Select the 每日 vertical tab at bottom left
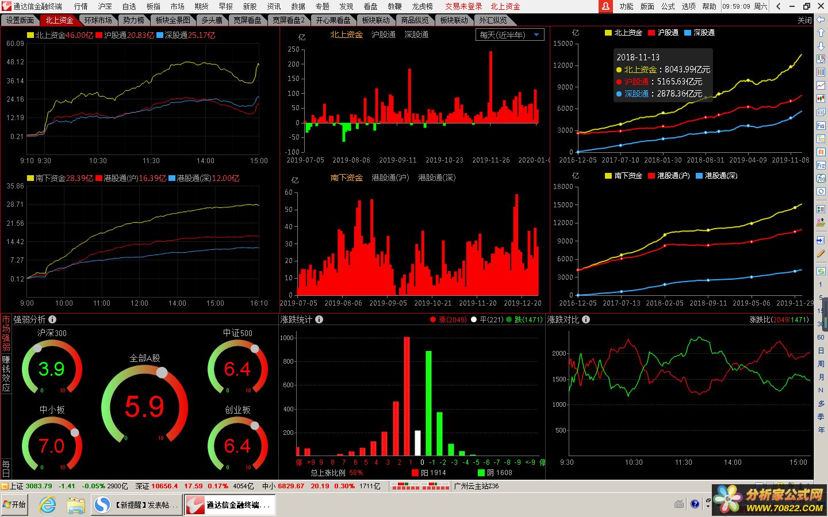This screenshot has height=517, width=828. pyautogui.click(x=6, y=468)
